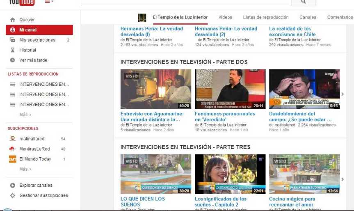The width and height of the screenshot is (354, 211).
Task: Click uploader link under Entrevista con Aguamarine
Action: click(149, 125)
